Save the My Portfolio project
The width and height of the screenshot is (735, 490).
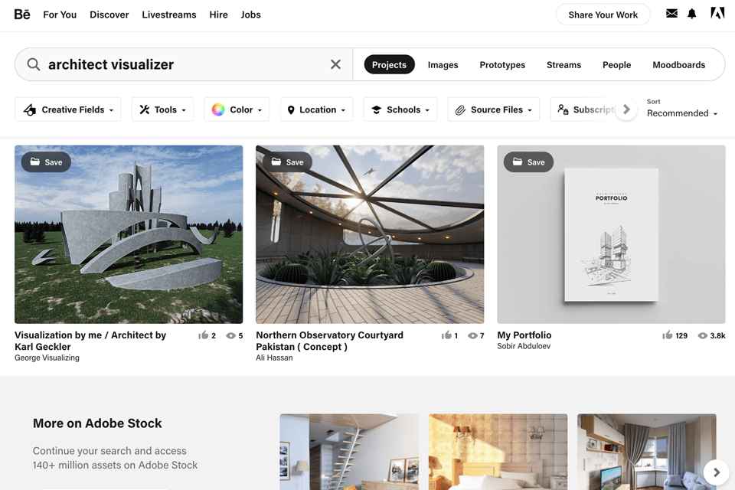pyautogui.click(x=528, y=162)
